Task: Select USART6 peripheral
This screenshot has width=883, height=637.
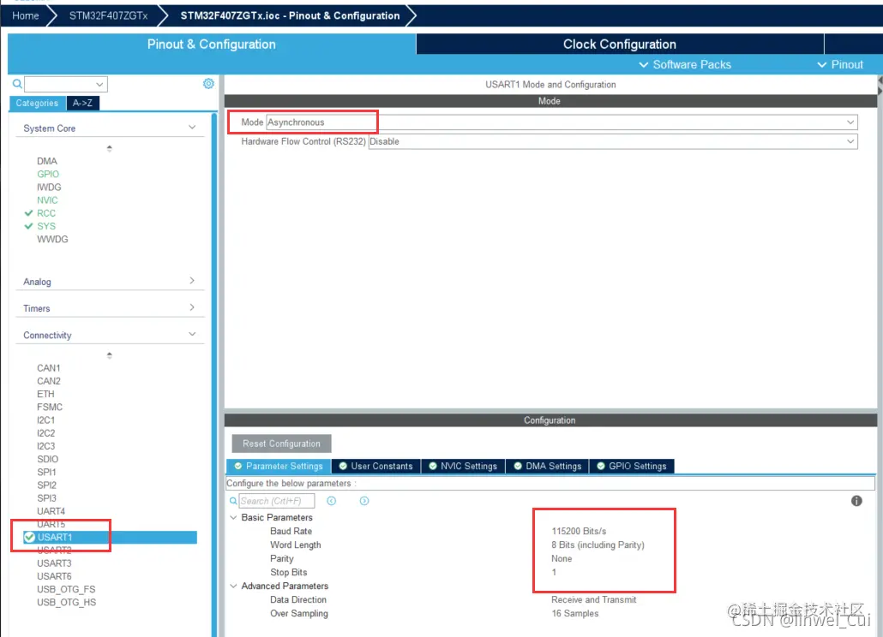Action: (54, 576)
